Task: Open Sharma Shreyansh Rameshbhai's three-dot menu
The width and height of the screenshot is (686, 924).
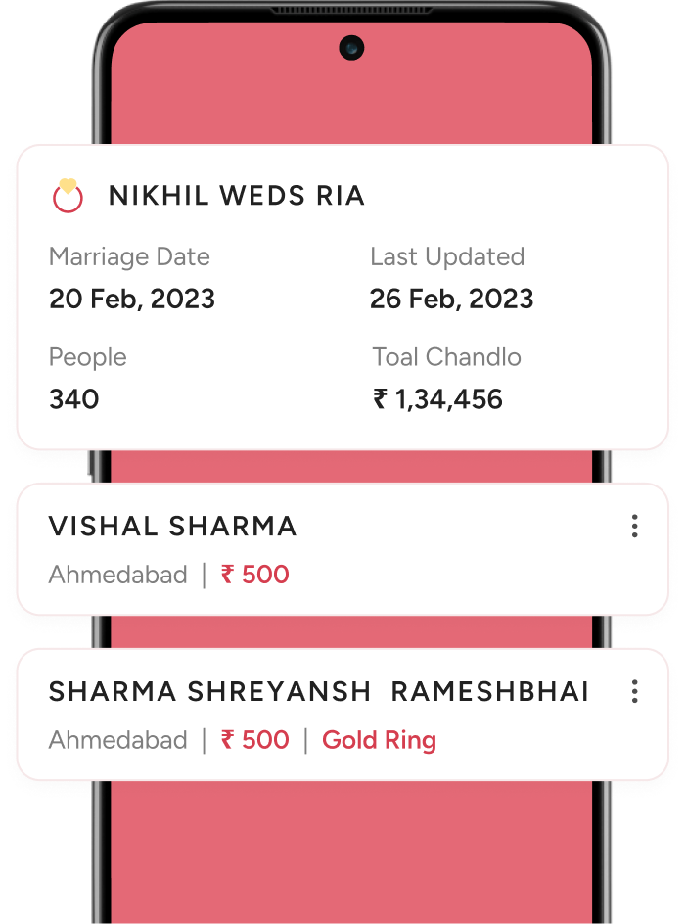Action: [634, 691]
